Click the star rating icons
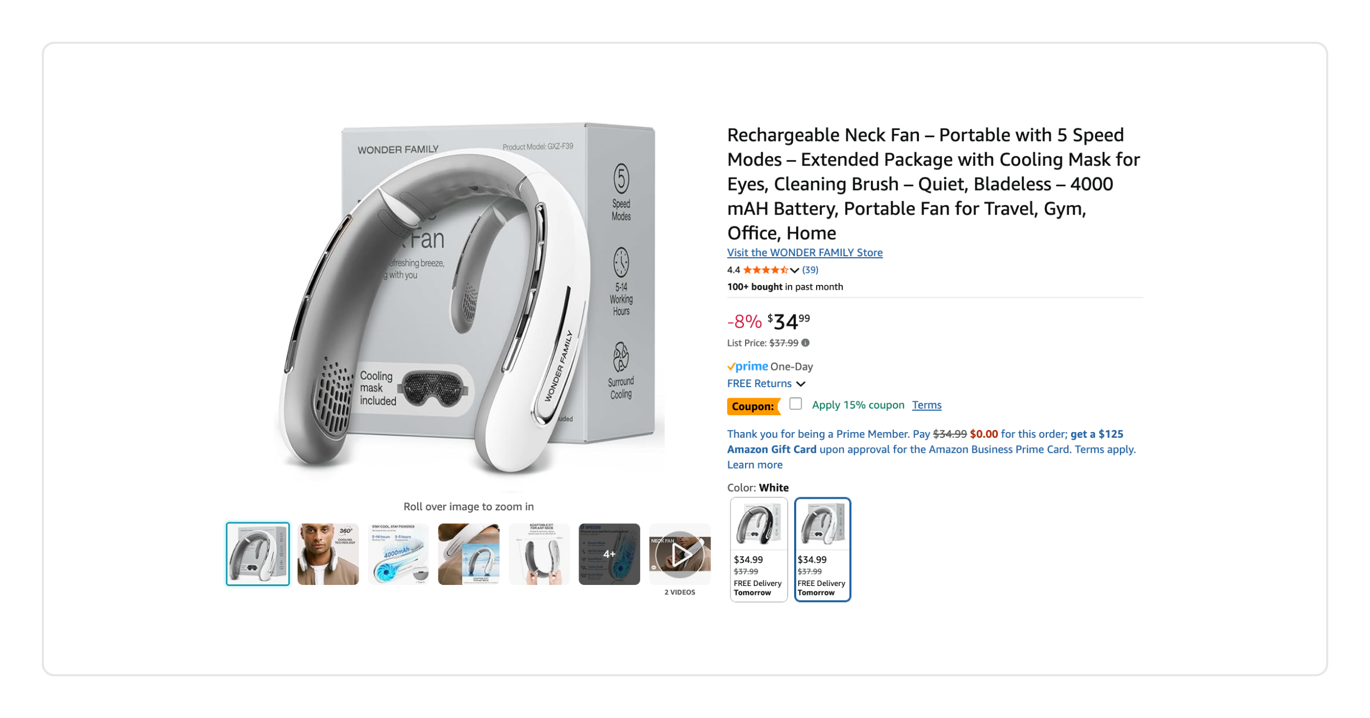 pyautogui.click(x=765, y=270)
